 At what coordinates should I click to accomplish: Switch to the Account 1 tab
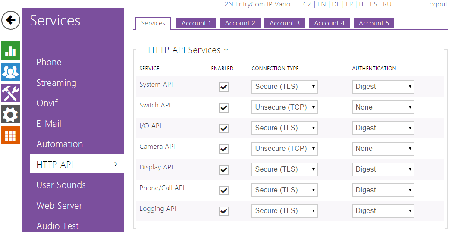click(x=196, y=23)
